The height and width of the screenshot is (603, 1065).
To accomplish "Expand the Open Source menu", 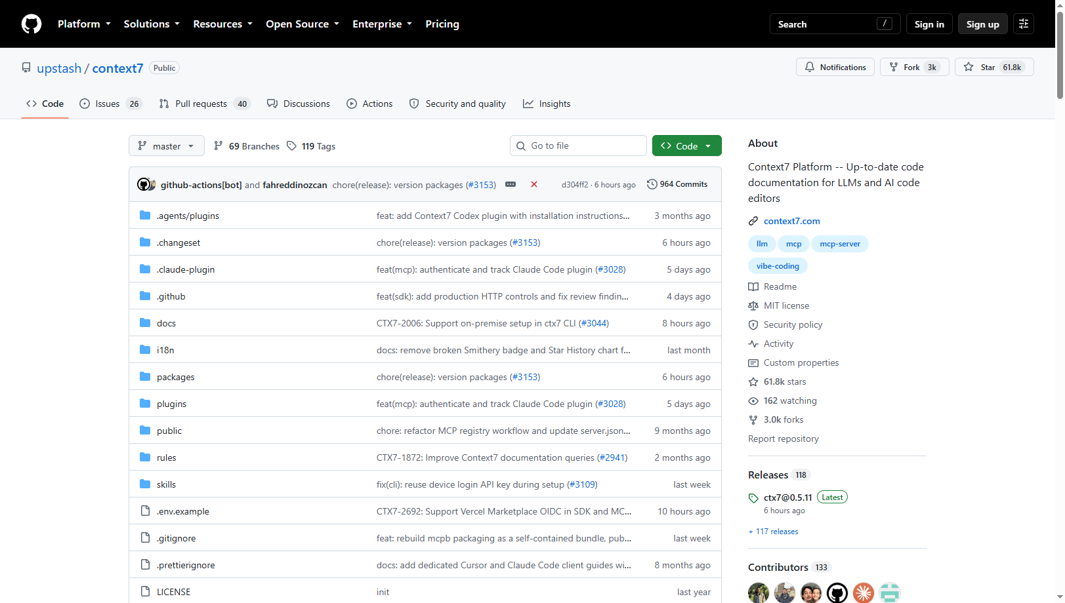I will click(303, 24).
